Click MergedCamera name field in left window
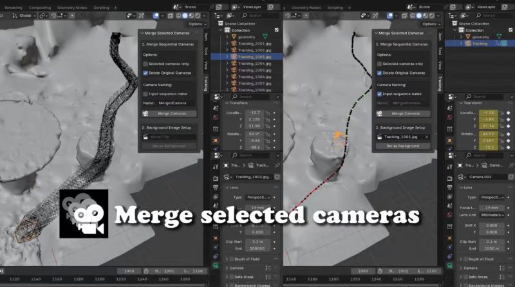 176,103
